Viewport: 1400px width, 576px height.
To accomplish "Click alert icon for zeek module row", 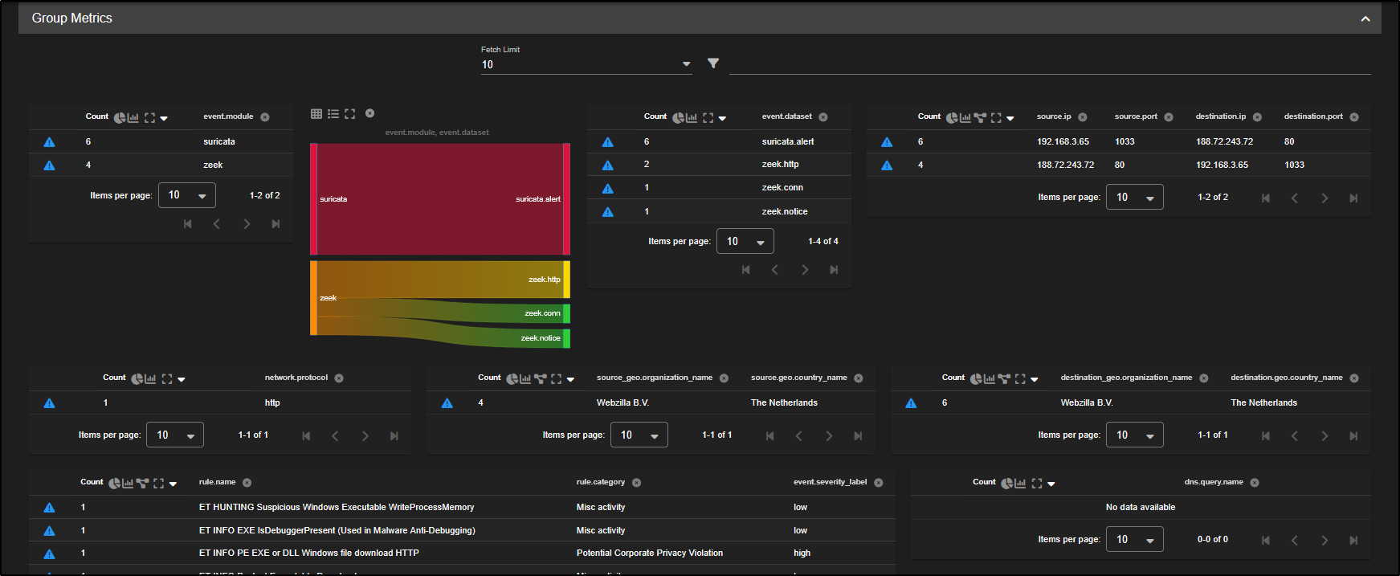I will (x=49, y=165).
